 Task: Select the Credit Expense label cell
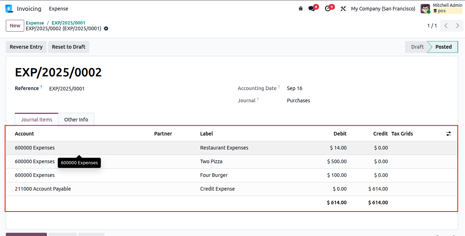[218, 189]
